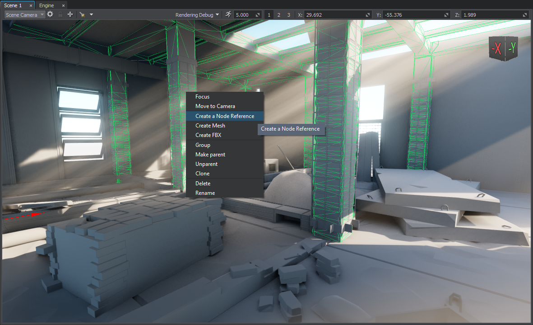Select camera speed preset 2
This screenshot has height=325, width=533.
pos(278,15)
